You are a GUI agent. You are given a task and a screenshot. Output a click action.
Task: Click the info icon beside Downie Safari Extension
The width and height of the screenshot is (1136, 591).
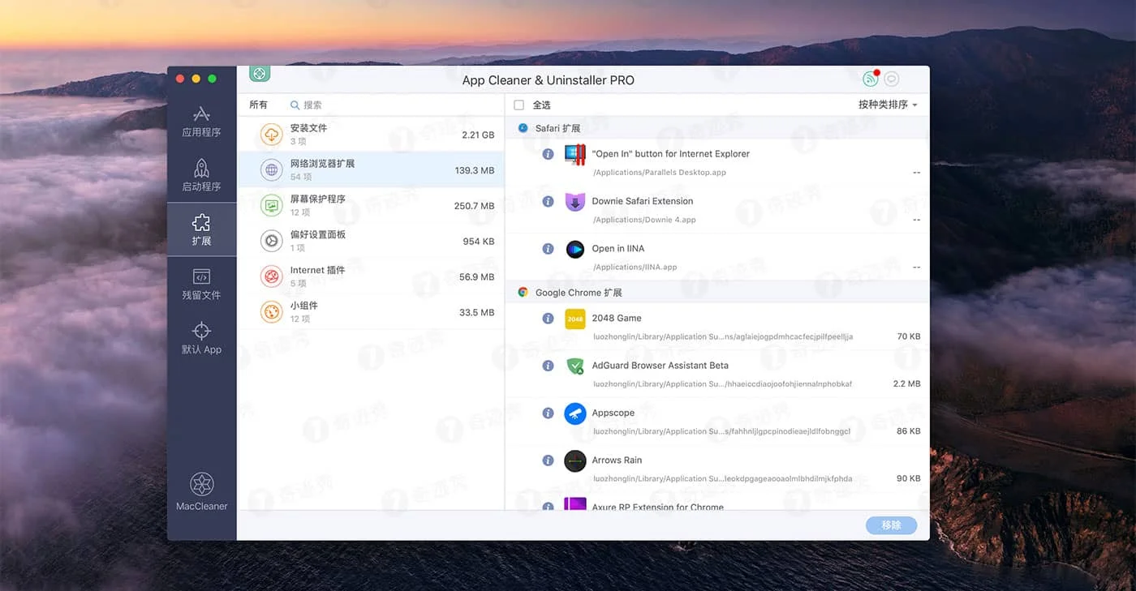548,201
